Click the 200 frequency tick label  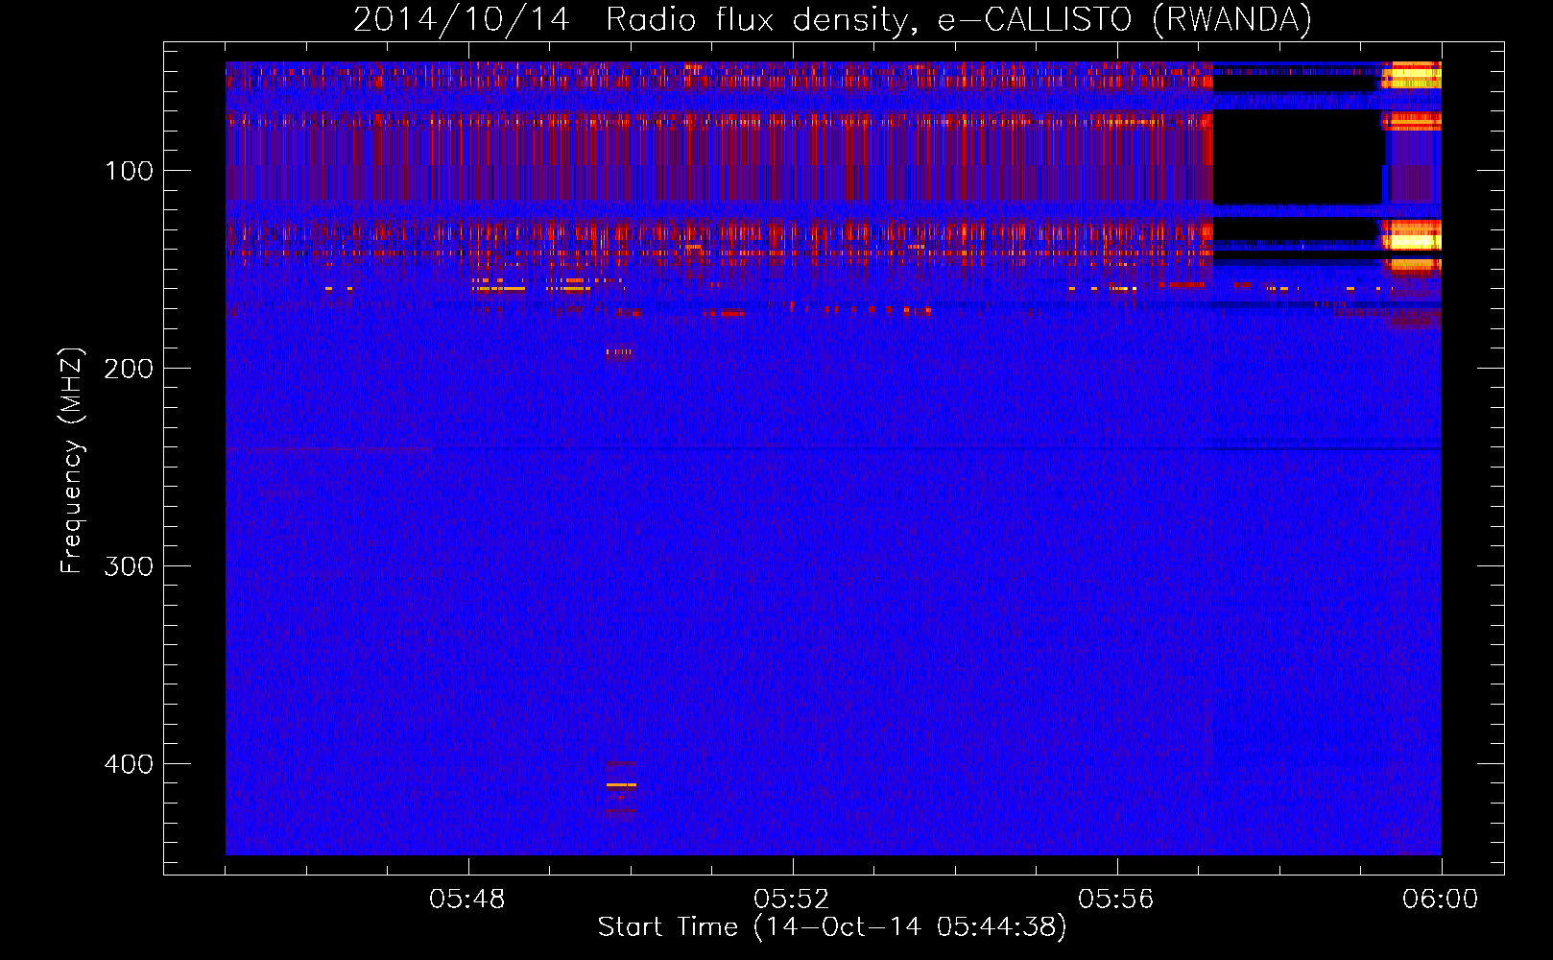[129, 369]
